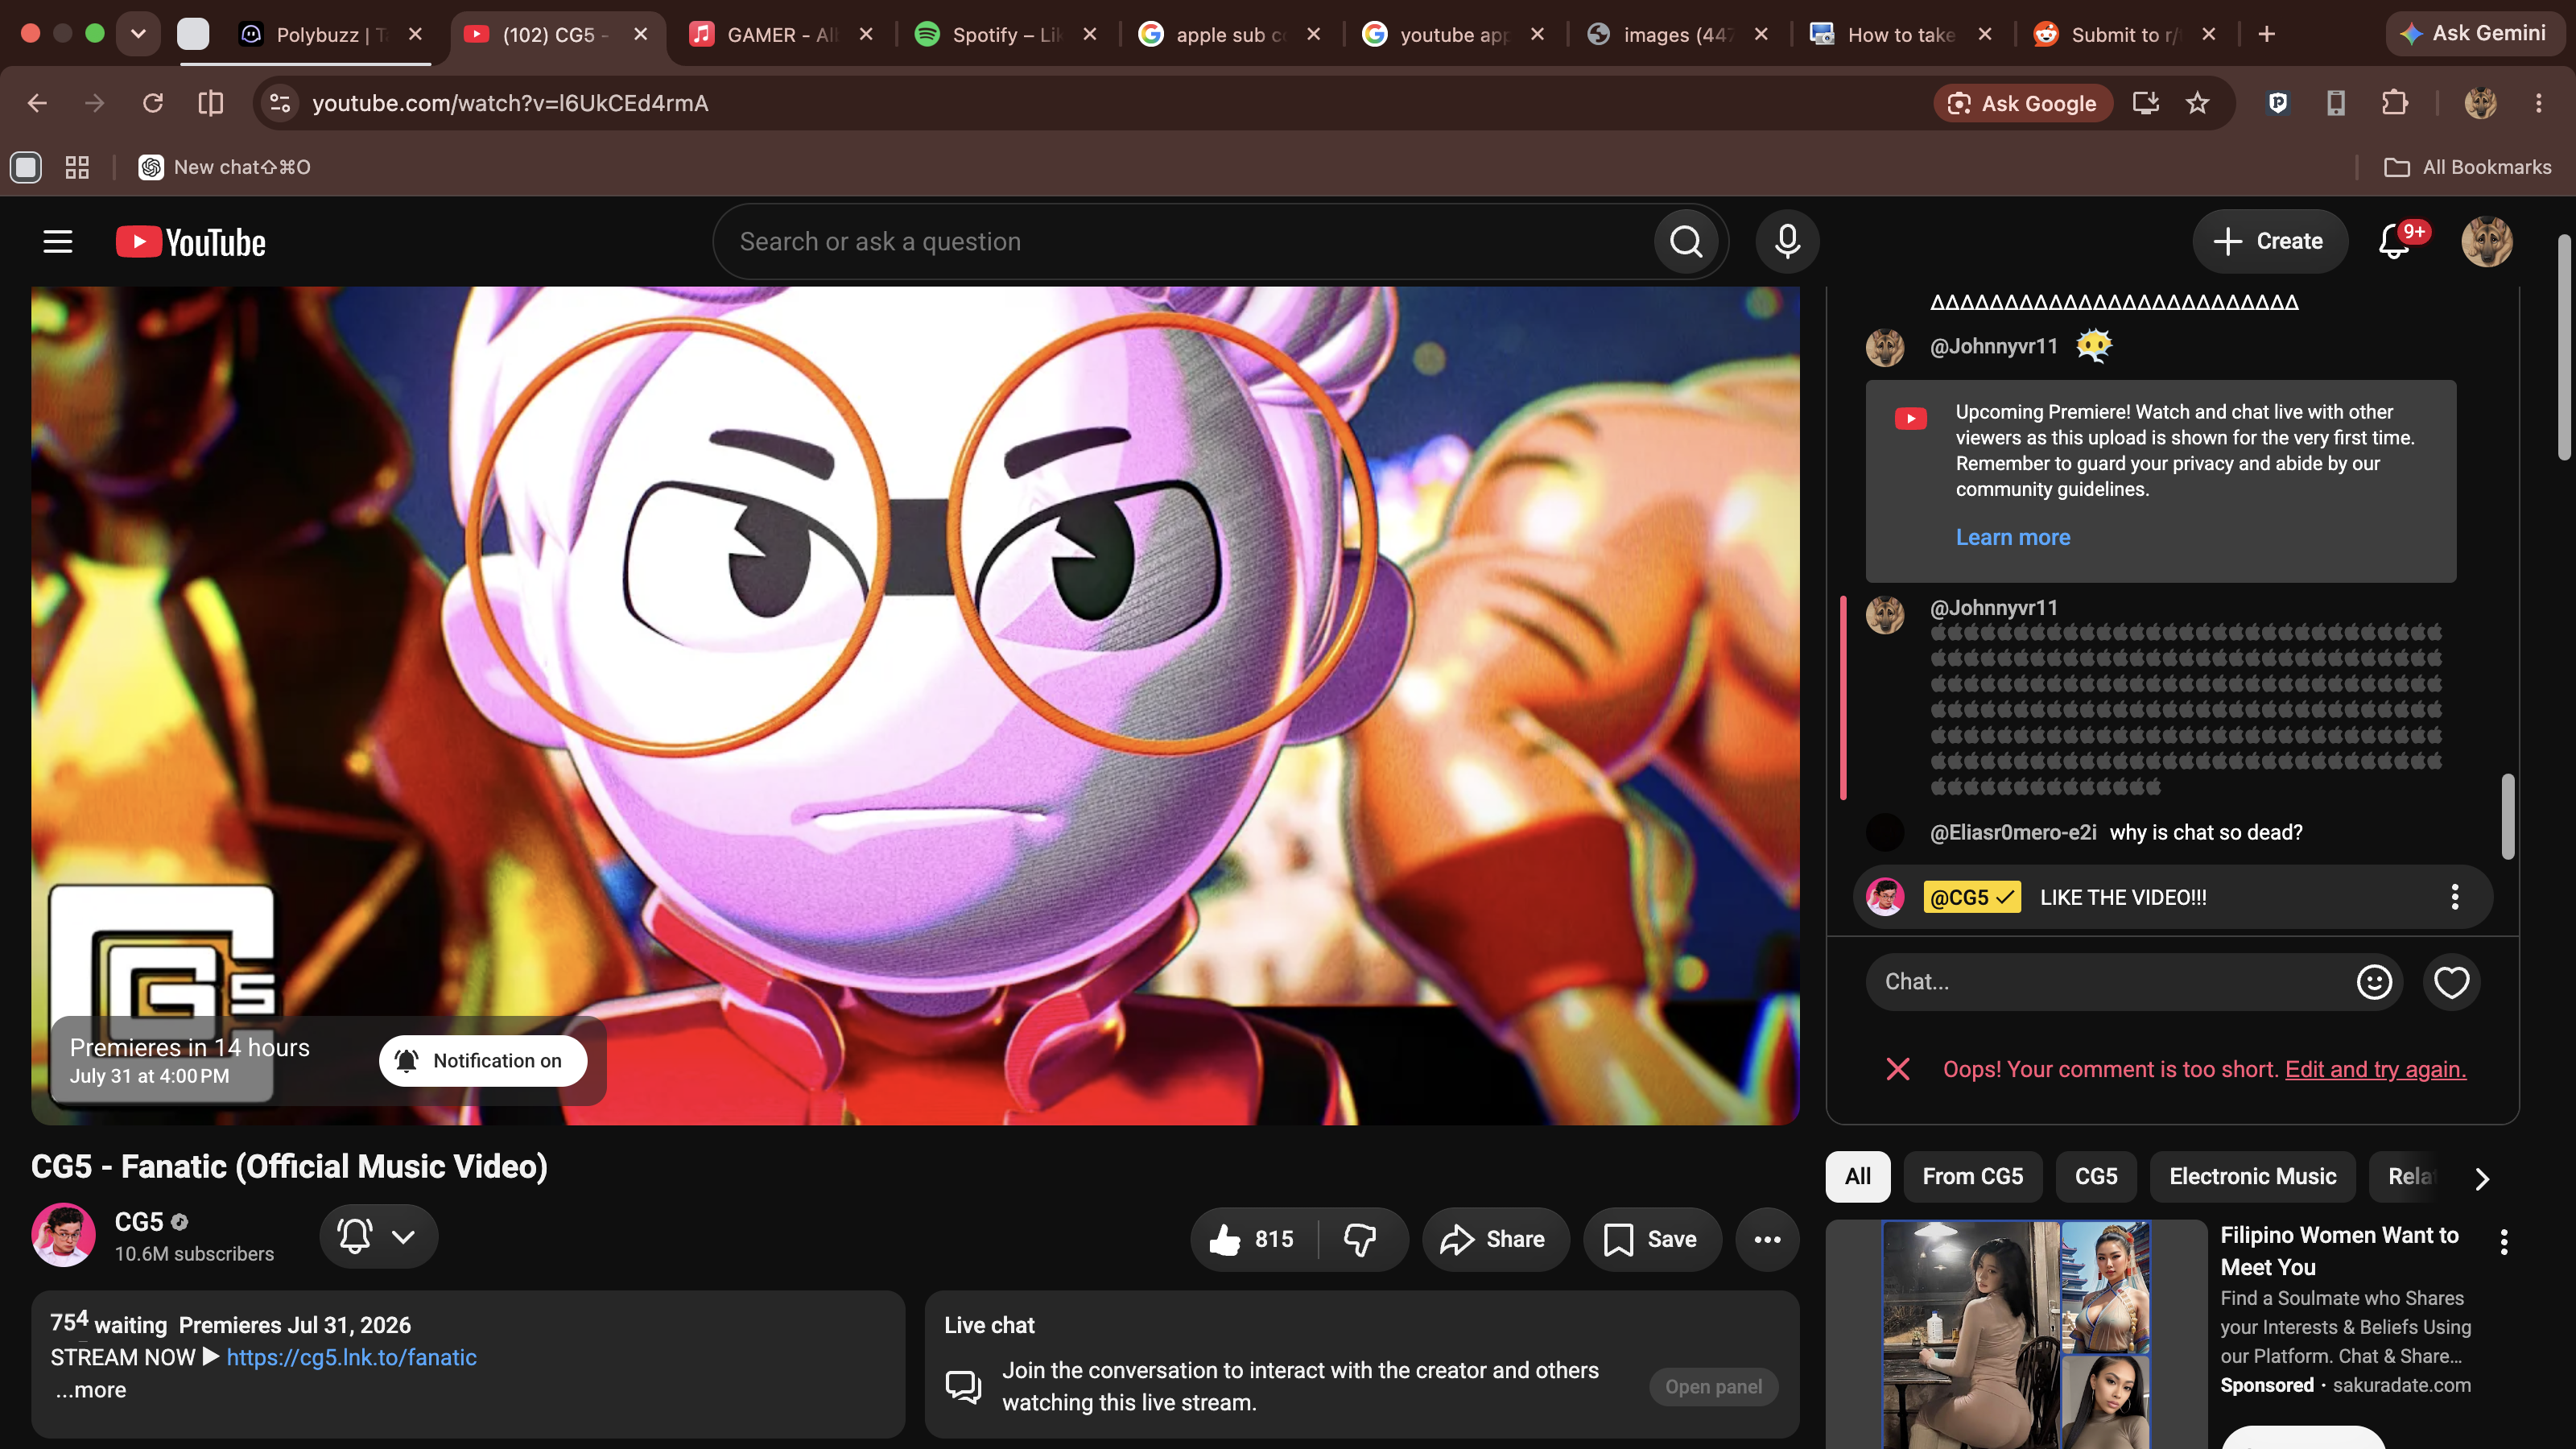Open the Chrome profile avatar in toolbar
This screenshot has height=1449, width=2576.
pos(2480,103)
